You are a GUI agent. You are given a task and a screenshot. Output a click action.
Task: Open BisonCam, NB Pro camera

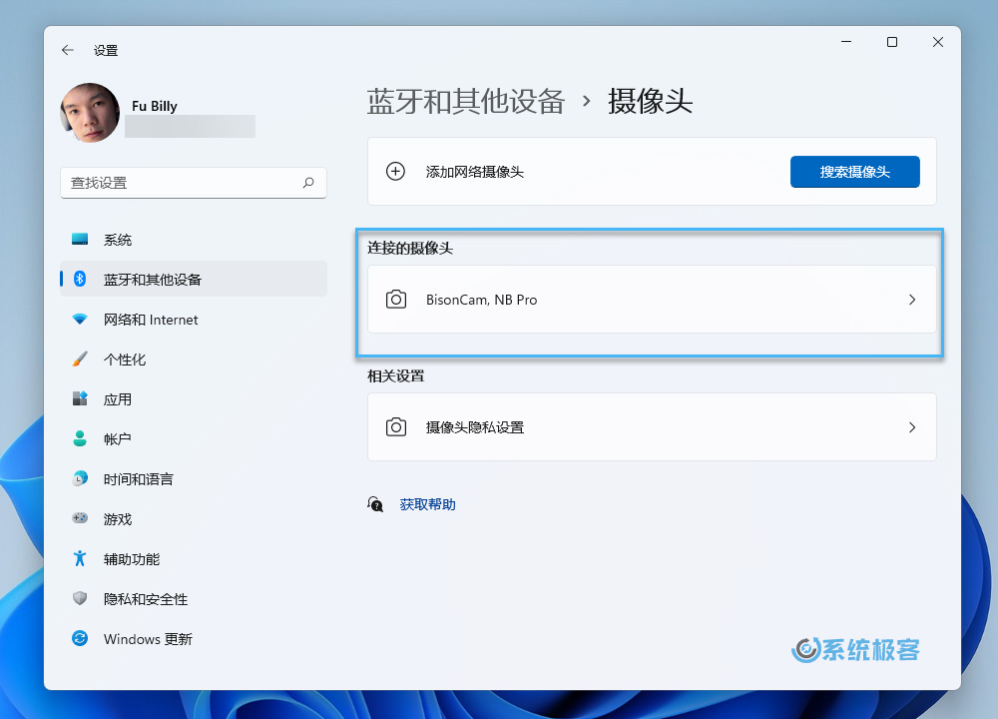click(x=652, y=300)
